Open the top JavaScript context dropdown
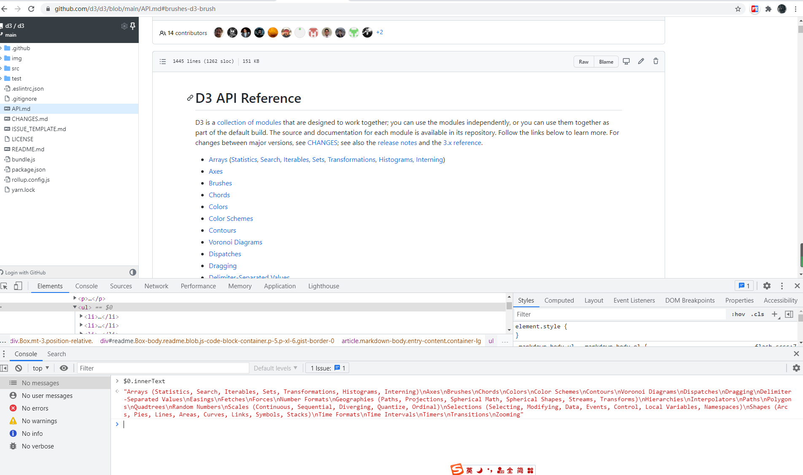Viewport: 803px width, 475px height. point(41,368)
